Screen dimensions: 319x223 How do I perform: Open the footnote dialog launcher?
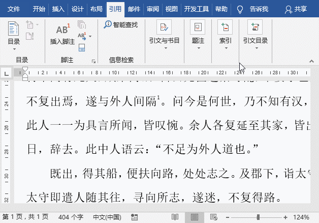pyautogui.click(x=93, y=62)
